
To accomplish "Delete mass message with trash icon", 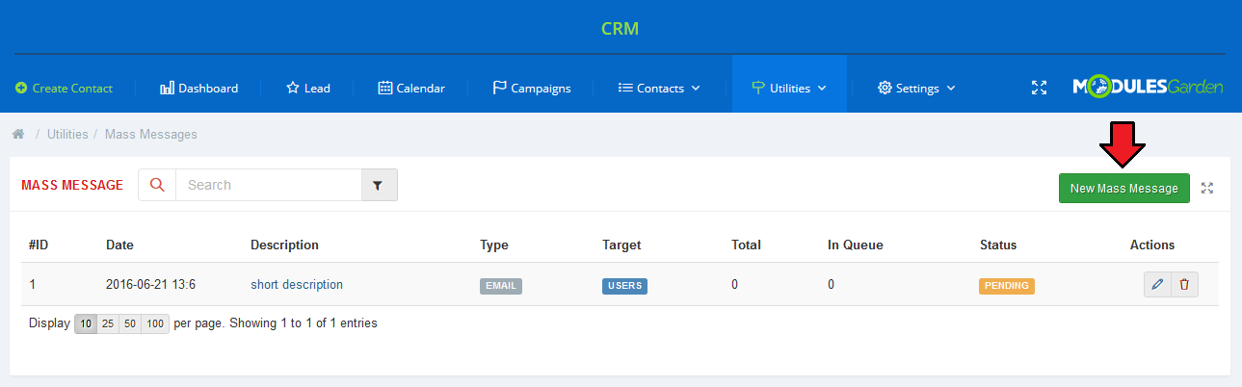I will pyautogui.click(x=1184, y=285).
